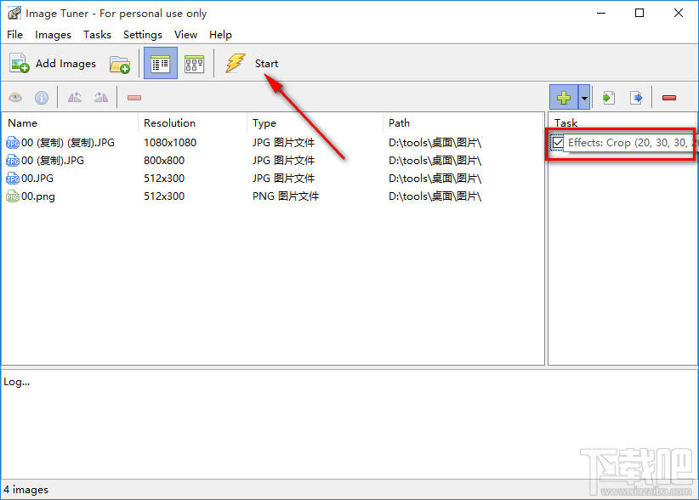Click the Start button label
This screenshot has width=699, height=500.
click(x=266, y=64)
